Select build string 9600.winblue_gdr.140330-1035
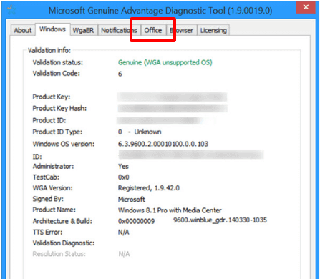The image size is (320, 279). tap(220, 220)
